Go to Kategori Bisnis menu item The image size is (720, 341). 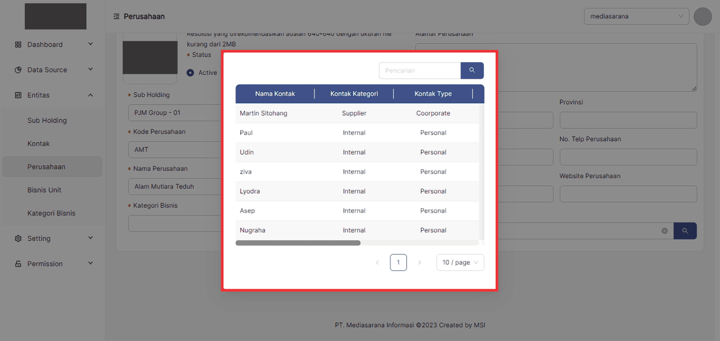coord(51,213)
